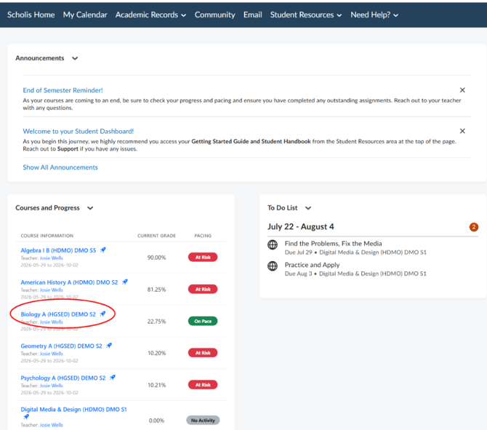Click rocket icon under Digital Media & Design
Image resolution: width=487 pixels, height=430 pixels.
(26, 417)
